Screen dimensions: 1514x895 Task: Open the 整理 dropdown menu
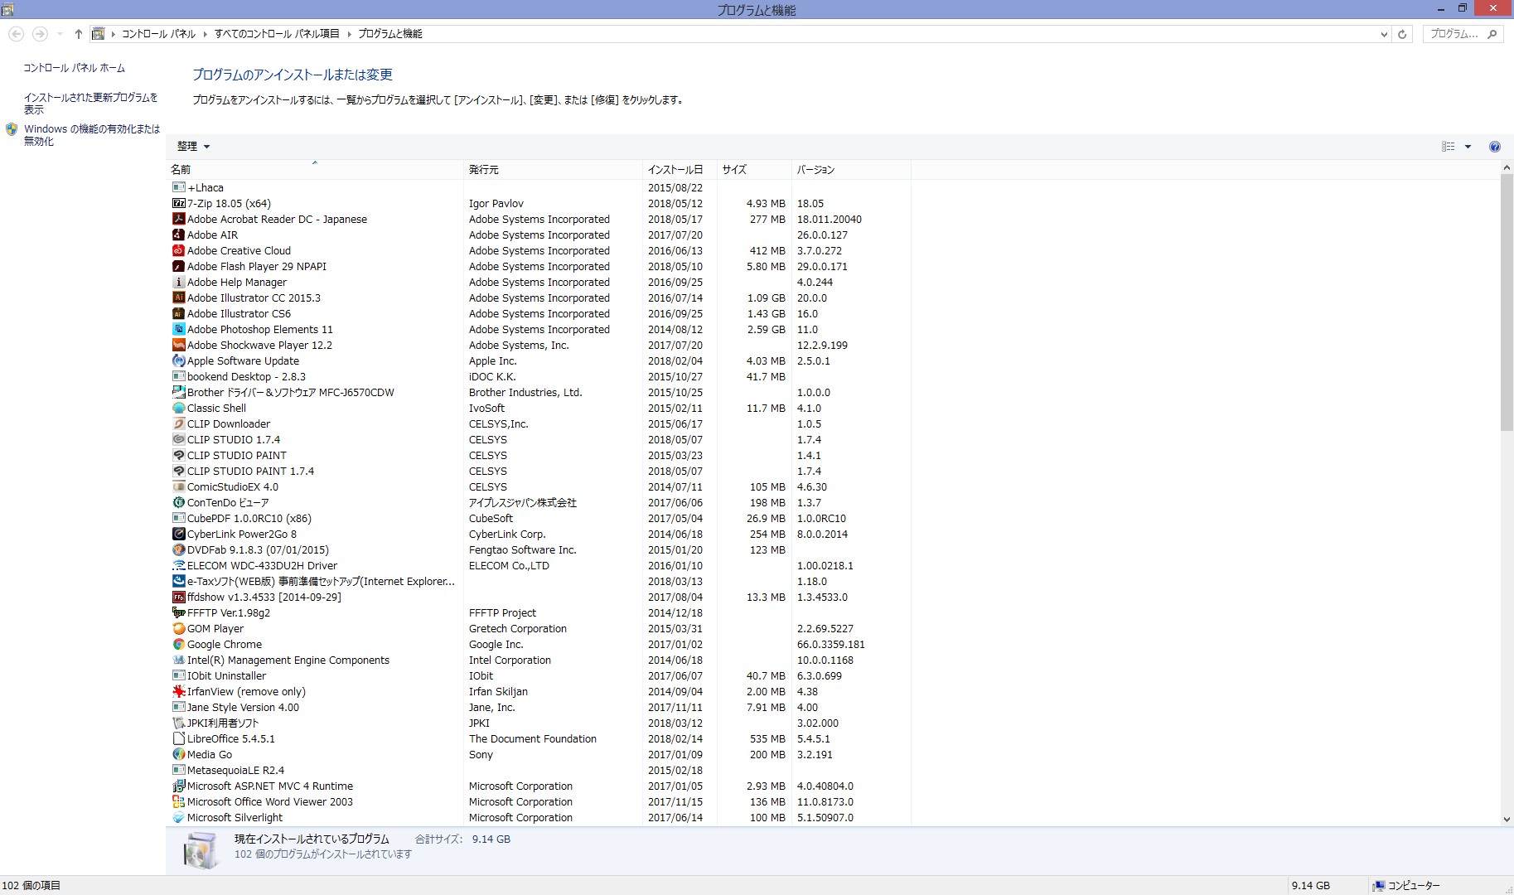(x=193, y=147)
